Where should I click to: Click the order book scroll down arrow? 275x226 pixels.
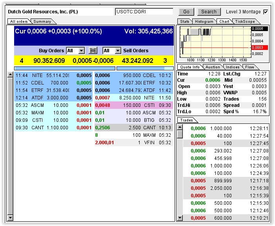point(10,218)
